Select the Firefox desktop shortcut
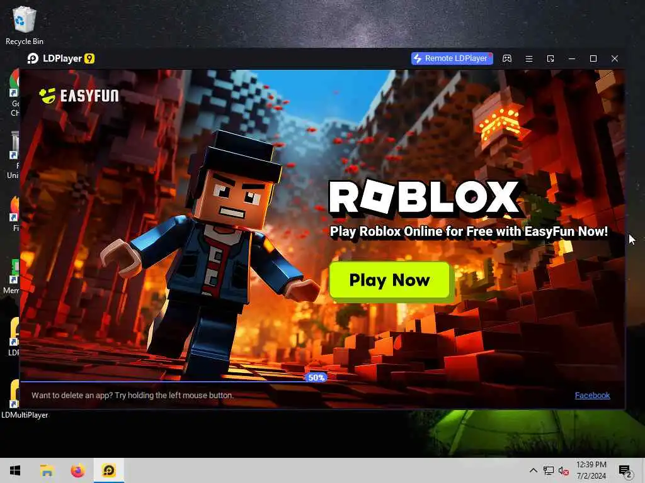Screen dimensions: 645x483 coord(15,214)
